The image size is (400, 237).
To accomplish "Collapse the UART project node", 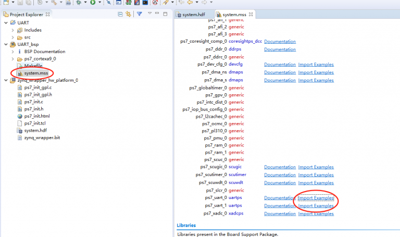I will 6,23.
